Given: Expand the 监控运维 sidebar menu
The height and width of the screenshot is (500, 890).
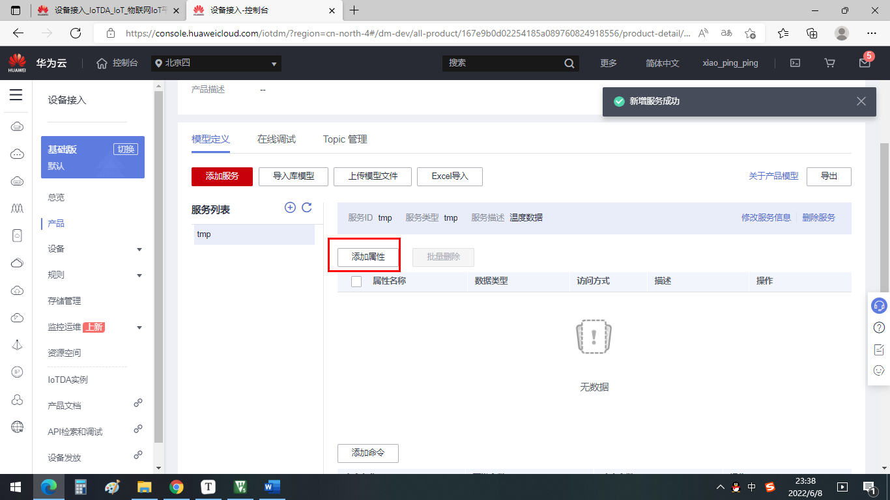Looking at the screenshot, I should [139, 327].
